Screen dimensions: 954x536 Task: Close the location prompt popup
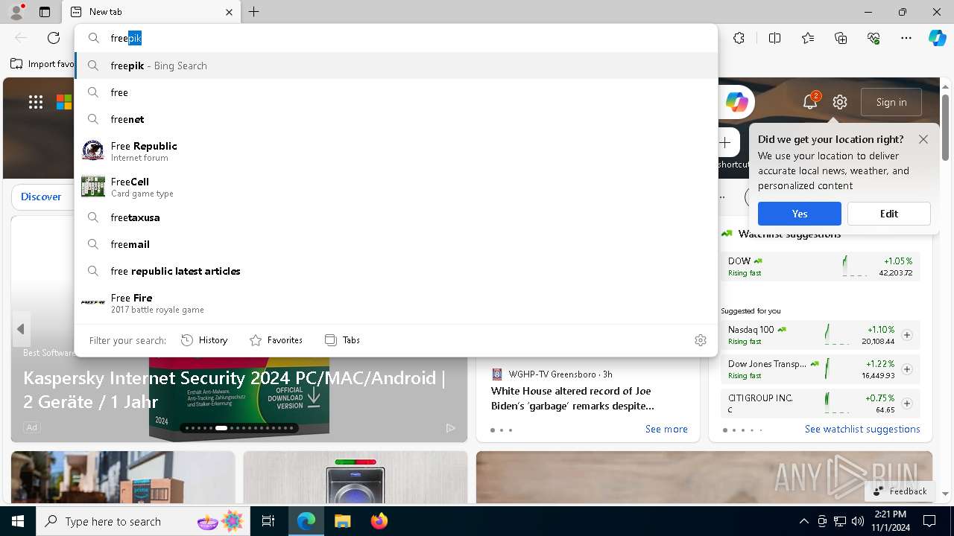[x=923, y=139]
